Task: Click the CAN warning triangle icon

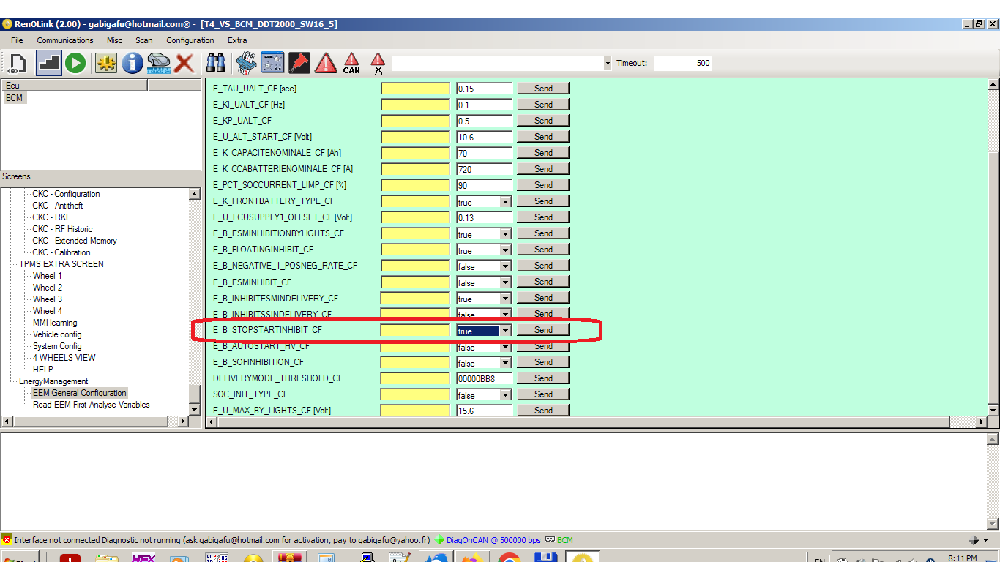Action: point(351,63)
